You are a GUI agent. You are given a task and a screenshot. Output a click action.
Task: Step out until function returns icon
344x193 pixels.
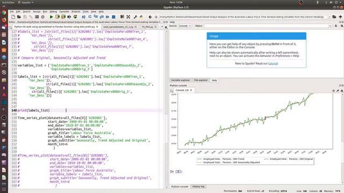pos(102,17)
